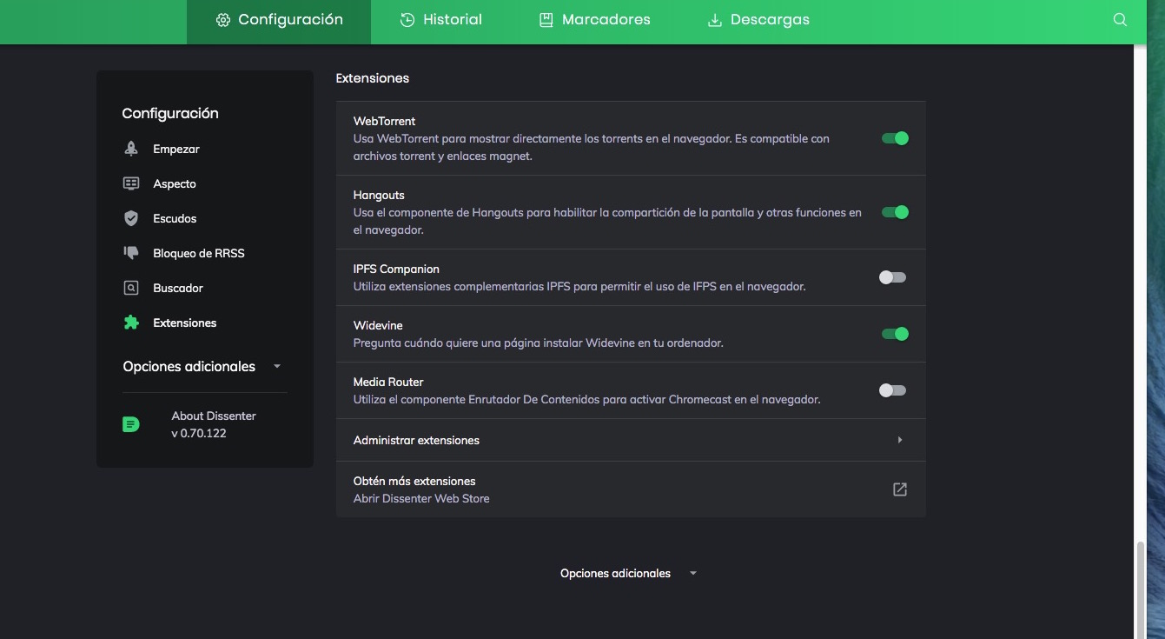Click the Configuración sidebar heading

point(170,114)
